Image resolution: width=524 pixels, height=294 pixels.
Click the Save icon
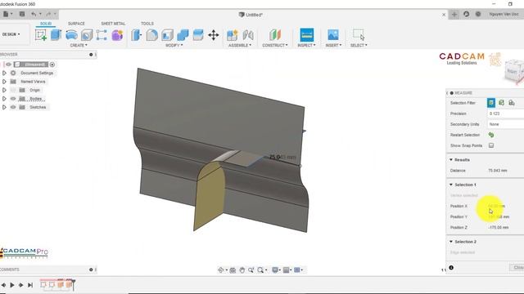(x=22, y=14)
